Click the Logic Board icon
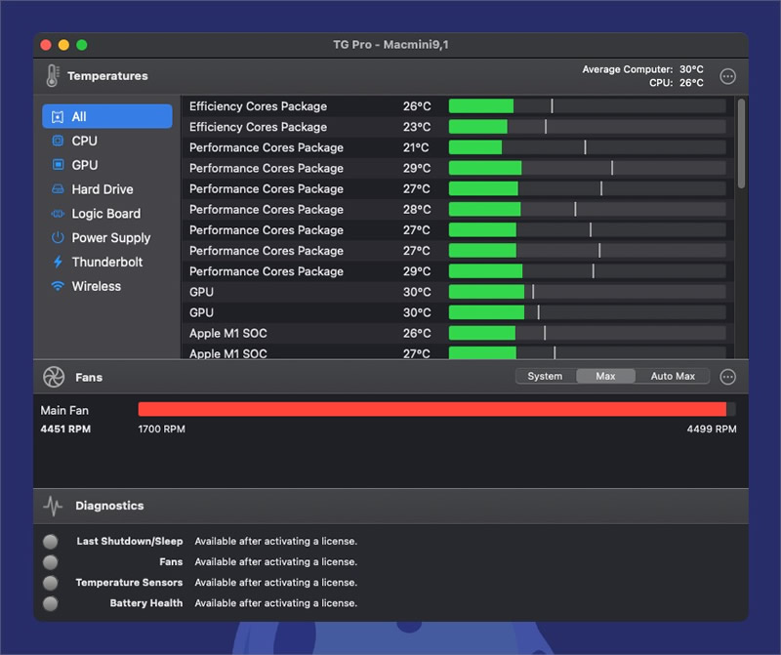 point(58,214)
